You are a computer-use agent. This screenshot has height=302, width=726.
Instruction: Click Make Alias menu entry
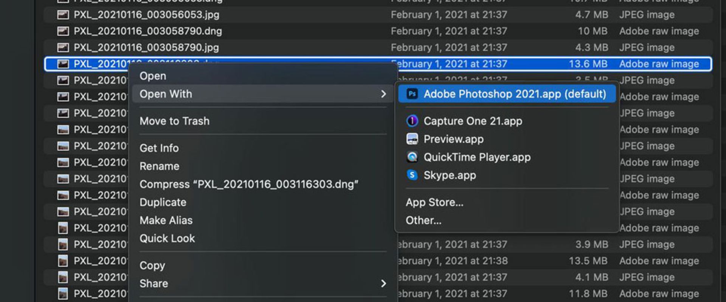(x=166, y=220)
